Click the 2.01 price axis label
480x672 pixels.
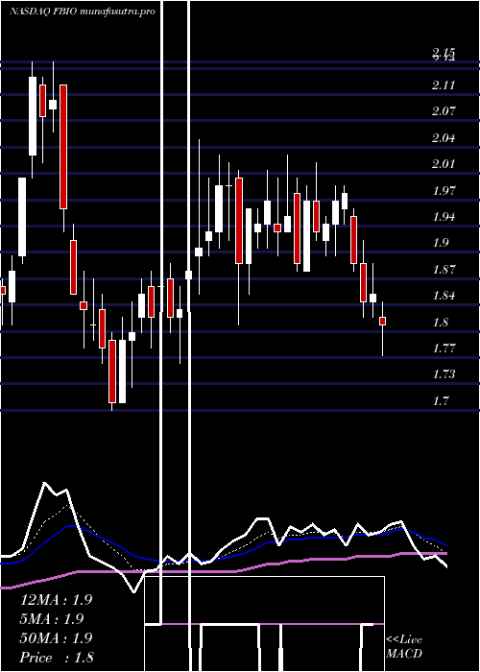[444, 164]
